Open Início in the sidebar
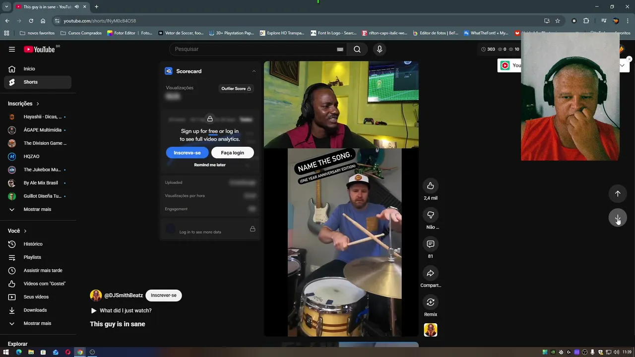Image resolution: width=635 pixels, height=357 pixels. coord(38,69)
